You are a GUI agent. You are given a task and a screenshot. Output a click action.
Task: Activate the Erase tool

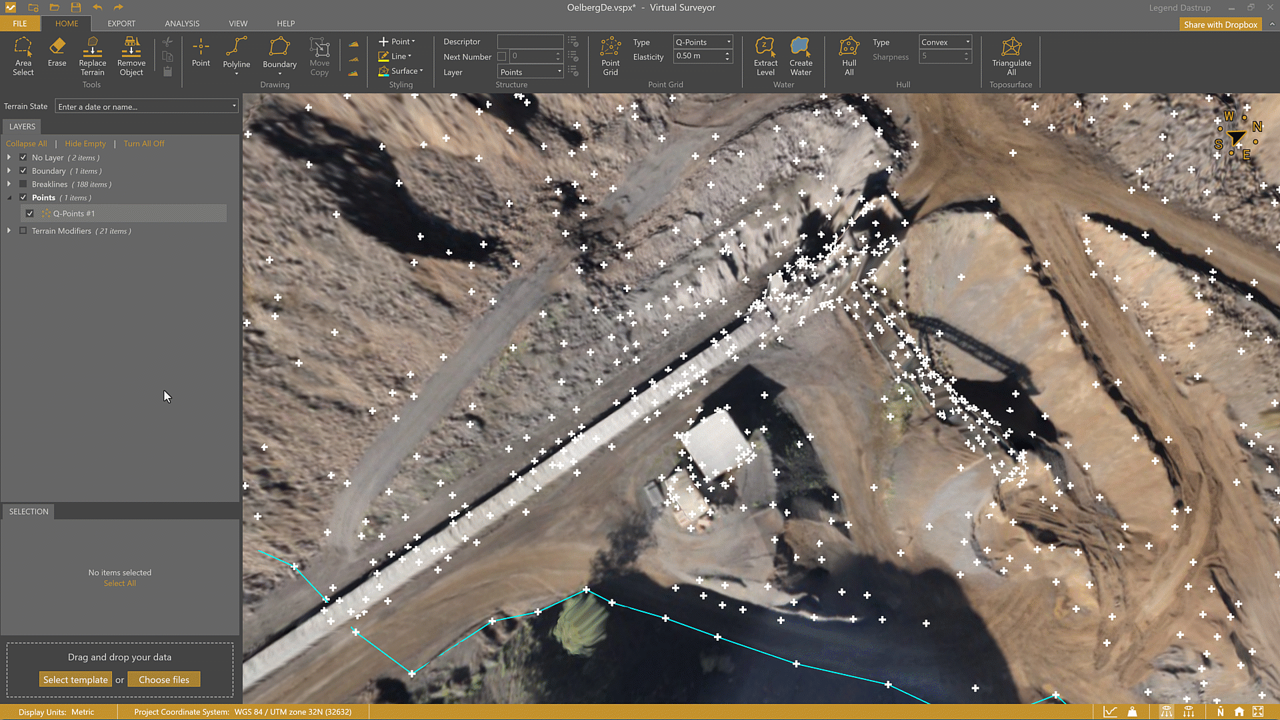click(57, 52)
